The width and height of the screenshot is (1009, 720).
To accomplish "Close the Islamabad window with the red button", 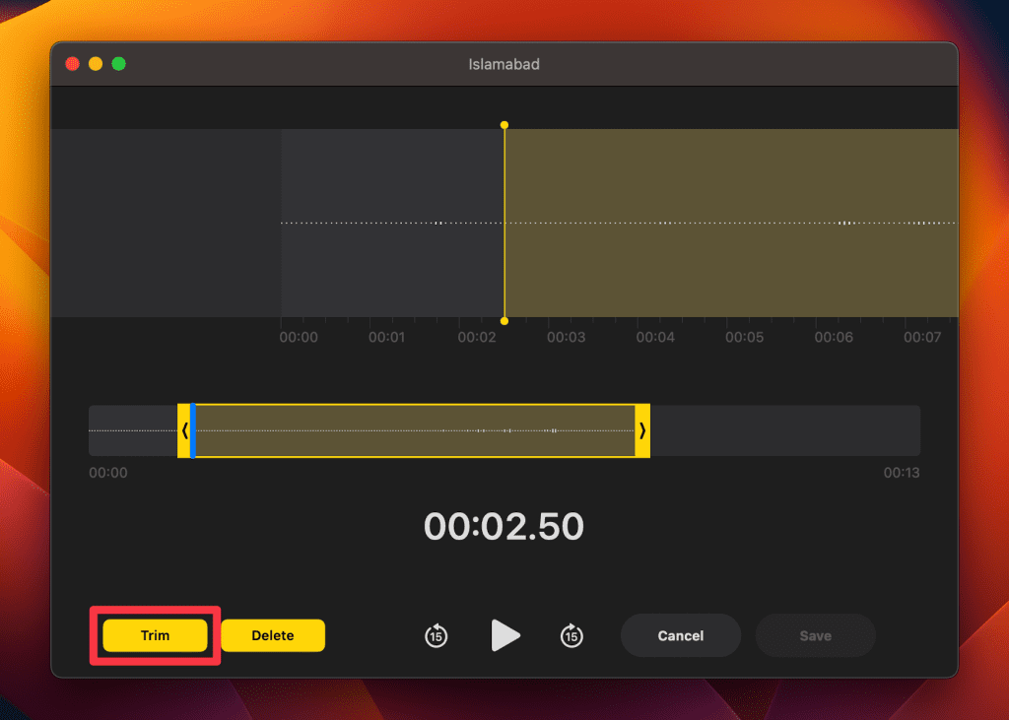I will (x=72, y=64).
